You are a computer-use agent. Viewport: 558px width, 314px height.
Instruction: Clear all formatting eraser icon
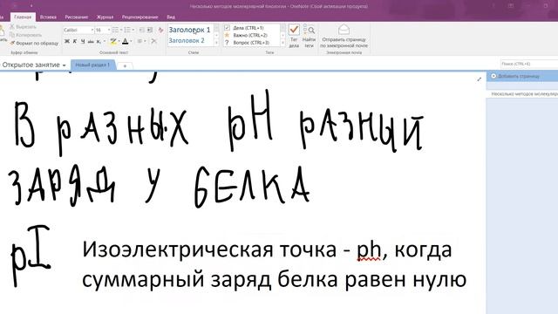tap(160, 31)
